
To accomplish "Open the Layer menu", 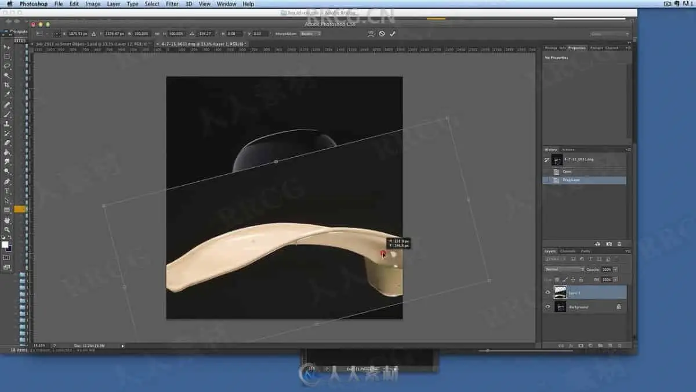I will (x=114, y=4).
